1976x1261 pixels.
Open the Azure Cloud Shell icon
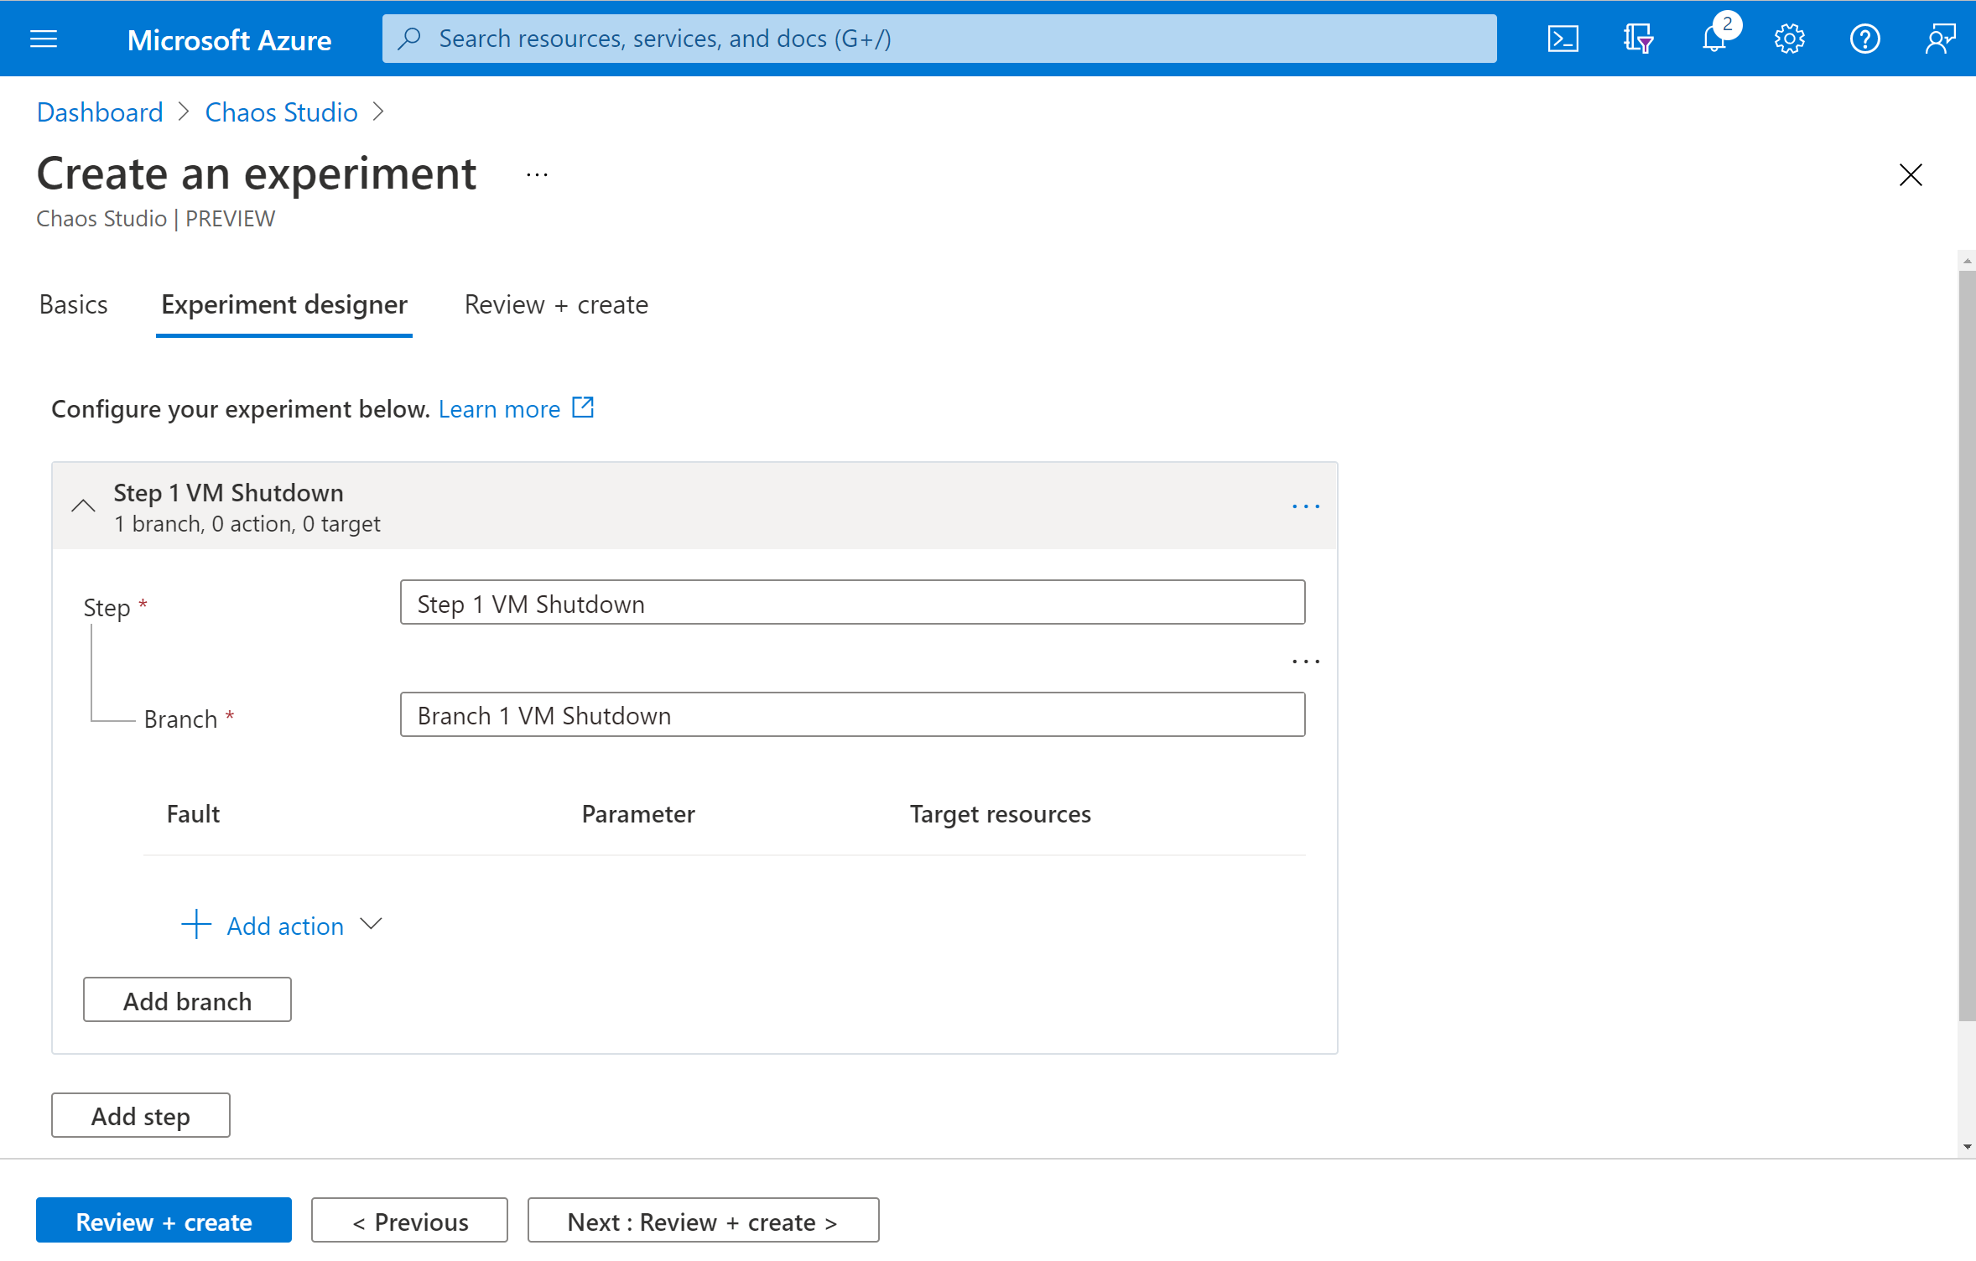pyautogui.click(x=1563, y=38)
